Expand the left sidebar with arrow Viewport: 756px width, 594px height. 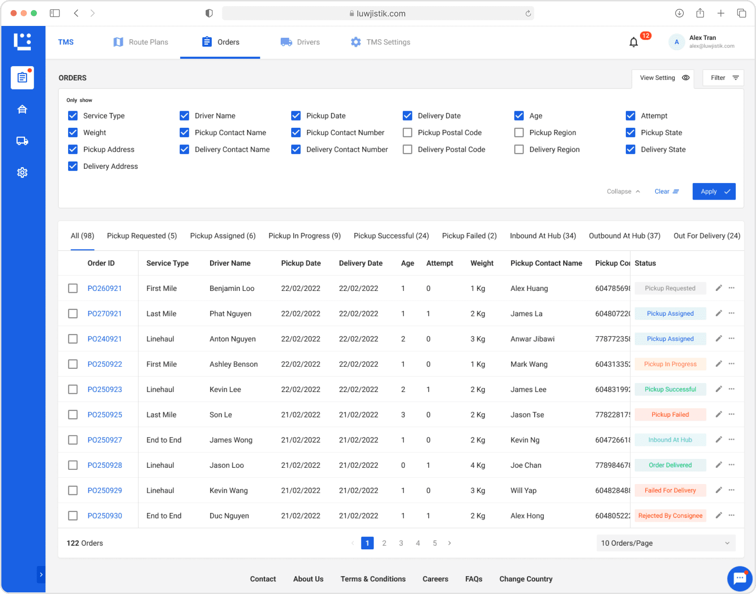pyautogui.click(x=41, y=575)
